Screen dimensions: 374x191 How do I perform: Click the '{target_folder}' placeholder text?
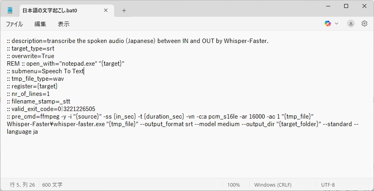tap(299, 124)
